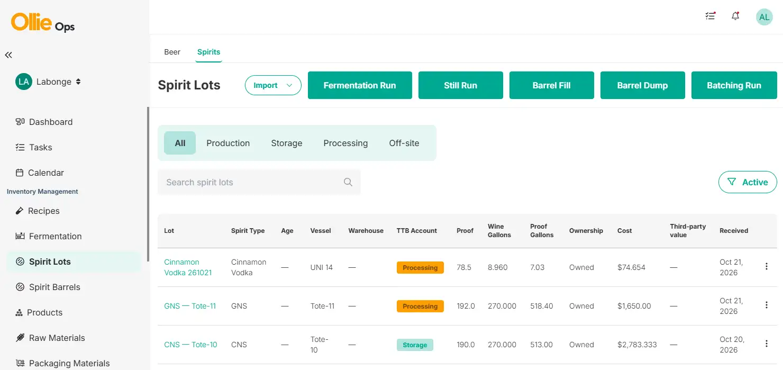Start a Fermentation Run
Screen dimensions: 783x370
[x=360, y=85]
